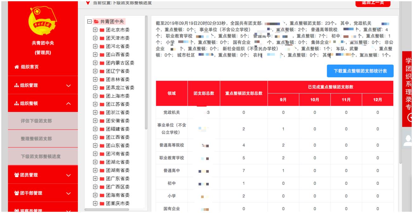Click the red folder icon beside 团上海市委
The height and width of the screenshot is (213, 413).
coord(102,96)
